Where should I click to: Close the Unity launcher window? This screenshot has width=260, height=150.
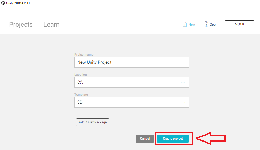tap(259, 3)
